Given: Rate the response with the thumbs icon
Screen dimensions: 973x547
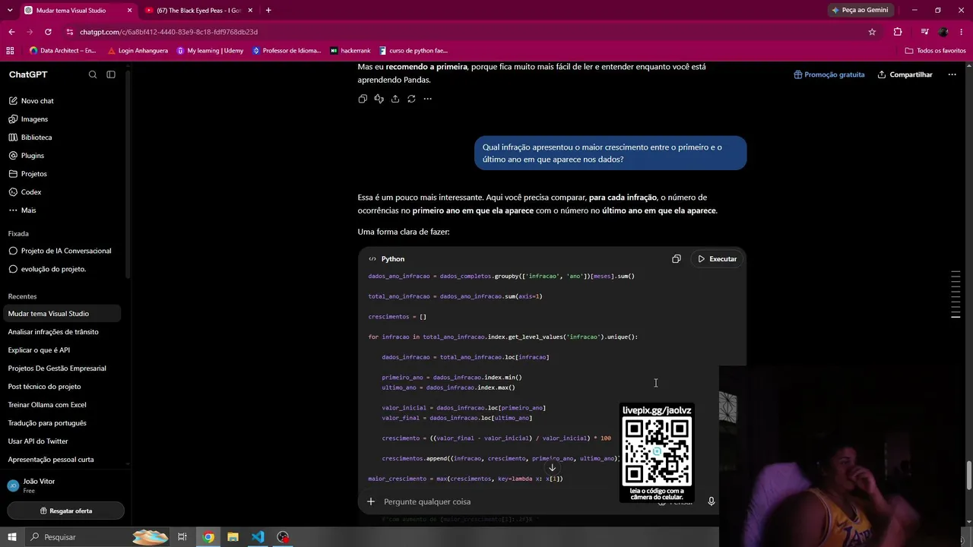Looking at the screenshot, I should coord(379,99).
